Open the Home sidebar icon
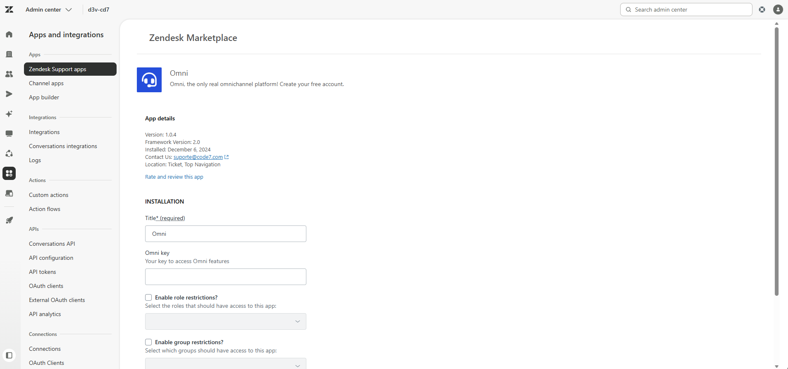This screenshot has height=369, width=788. [9, 34]
